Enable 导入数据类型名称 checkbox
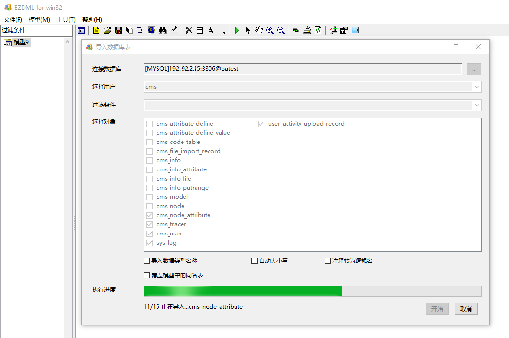 (x=147, y=261)
